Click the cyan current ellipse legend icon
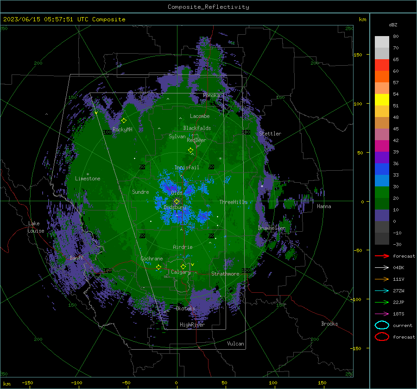417x389 pixels. point(382,325)
